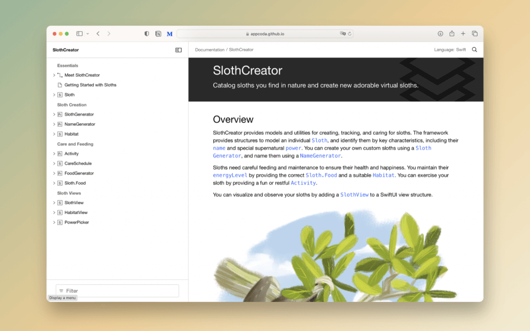
Task: Show the tab overview icon
Action: [x=475, y=34]
